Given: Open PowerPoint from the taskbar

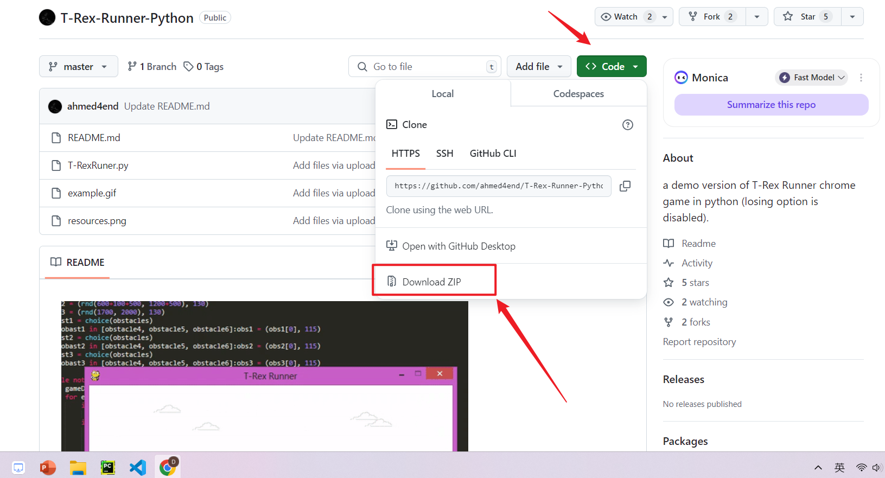Looking at the screenshot, I should point(48,467).
